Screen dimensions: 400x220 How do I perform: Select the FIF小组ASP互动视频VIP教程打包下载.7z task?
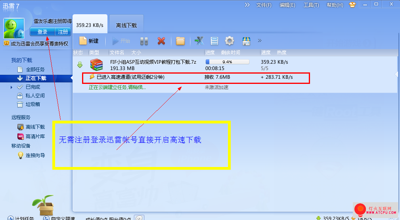coord(153,62)
